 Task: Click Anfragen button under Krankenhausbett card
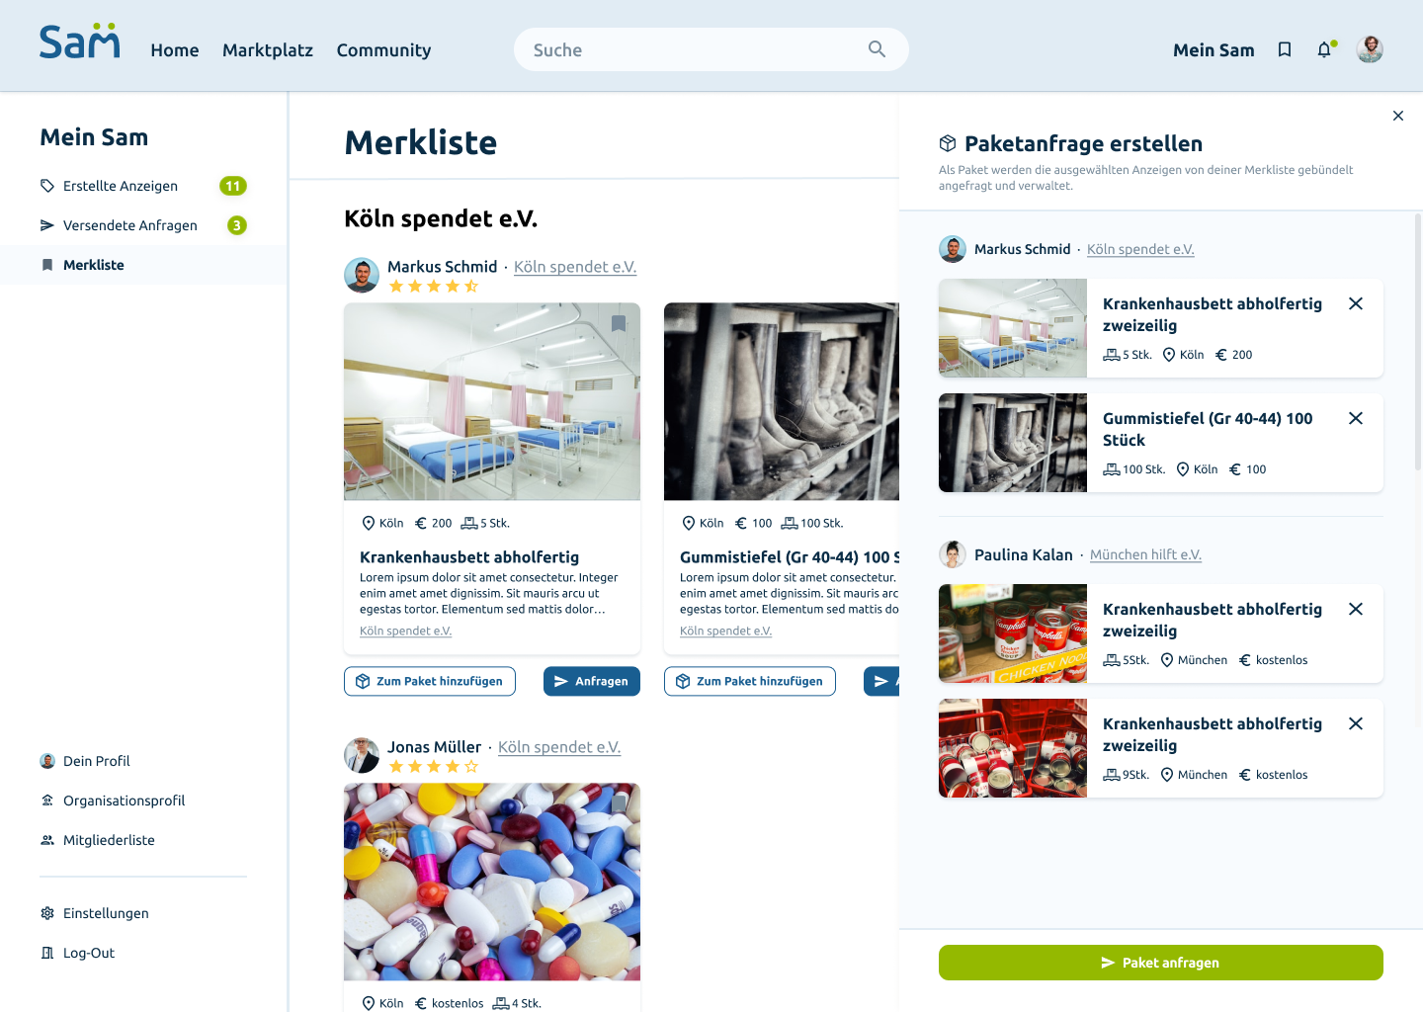click(x=592, y=681)
